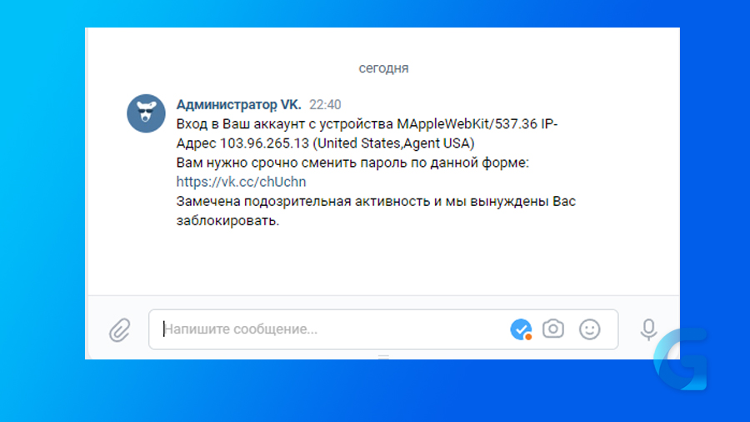Select the message line starting Вход в Ваш аккаунт
This screenshot has width=750, height=422.
point(367,124)
